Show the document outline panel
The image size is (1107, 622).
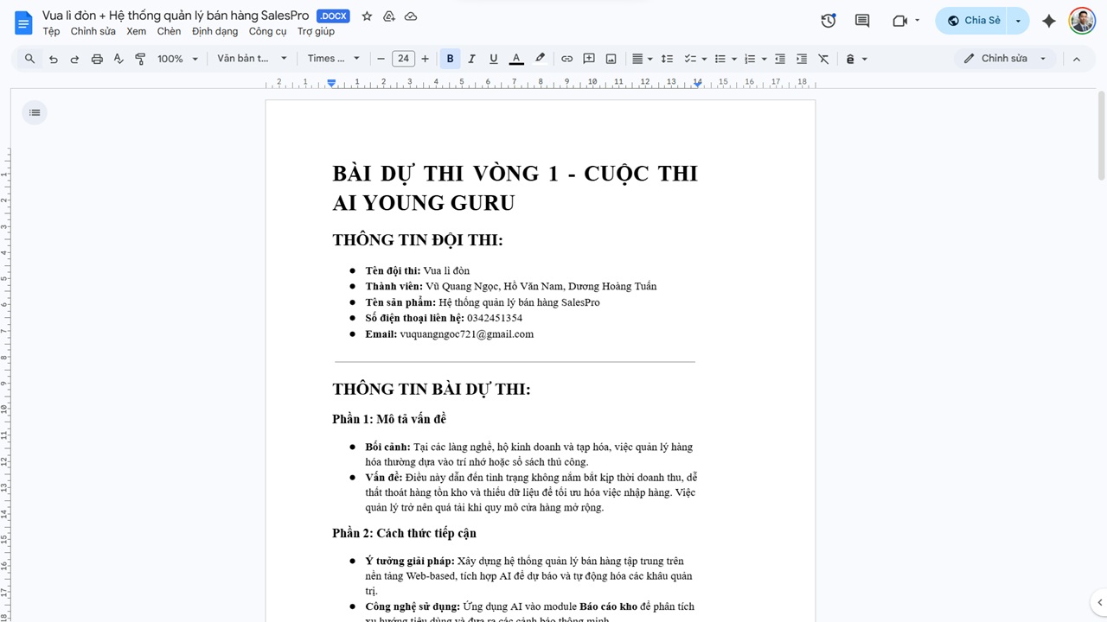(x=35, y=112)
